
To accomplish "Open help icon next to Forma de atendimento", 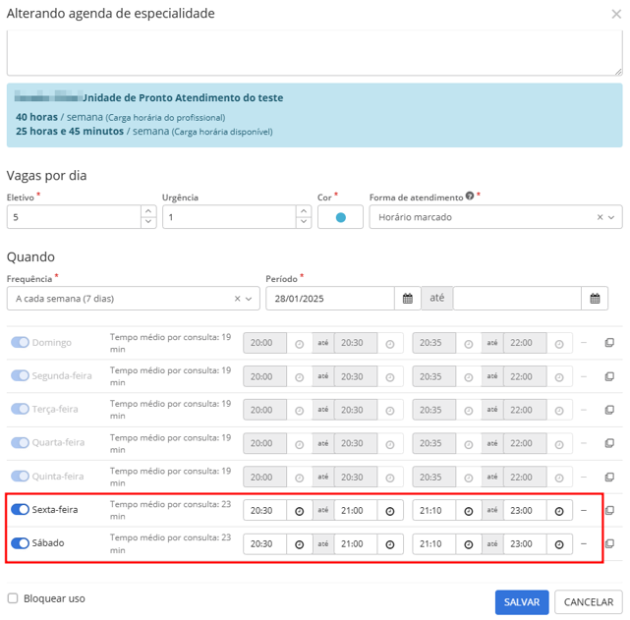I will tap(469, 196).
